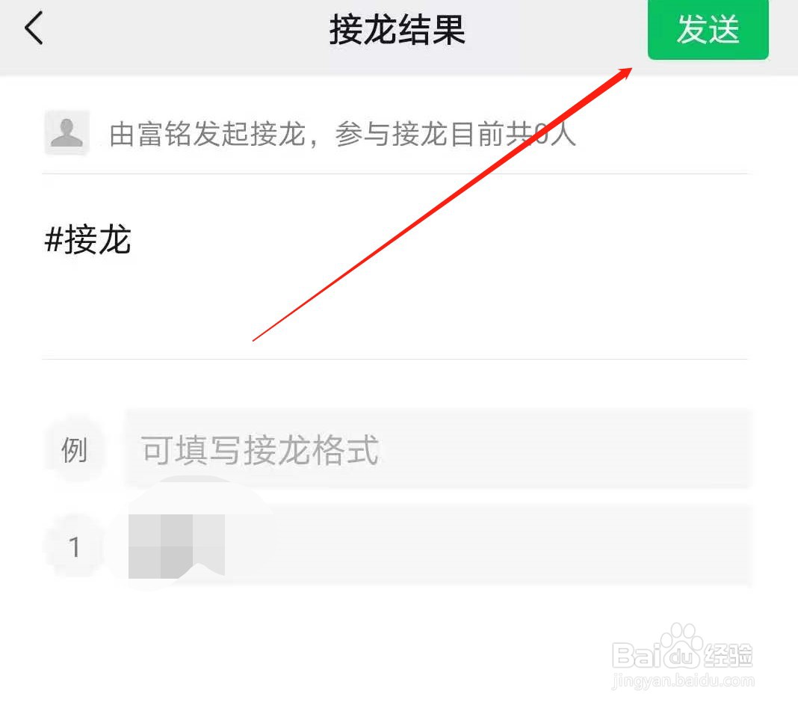Viewport: 798px width, 708px height.
Task: Tap the Bai text of the watermark
Action: coord(636,655)
